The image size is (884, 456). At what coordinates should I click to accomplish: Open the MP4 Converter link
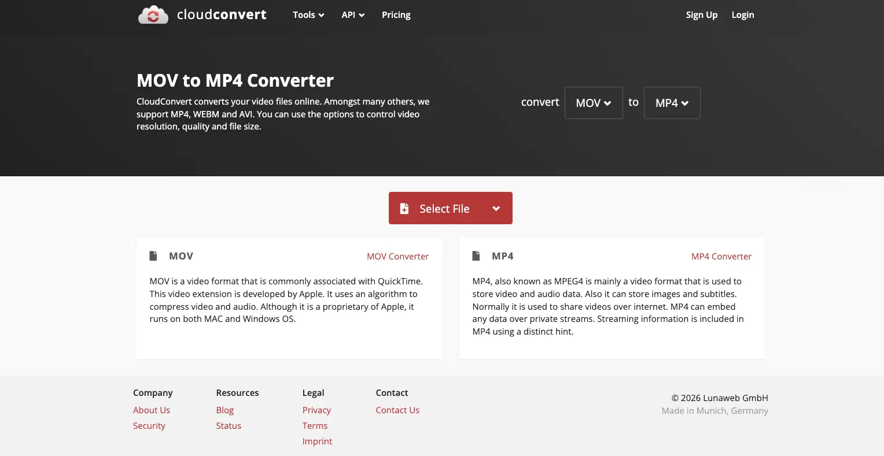click(721, 256)
